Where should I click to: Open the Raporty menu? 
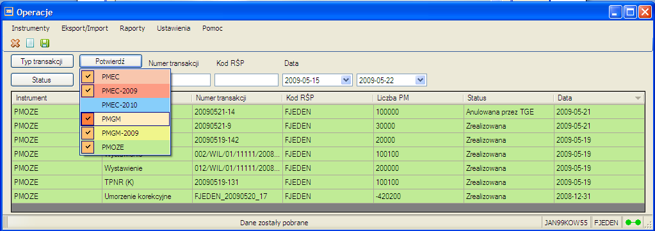click(x=133, y=28)
